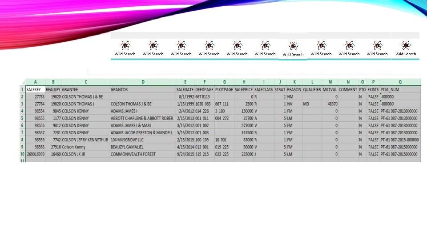
Task: Select the REALKEY header cell
Action: [x=53, y=89]
